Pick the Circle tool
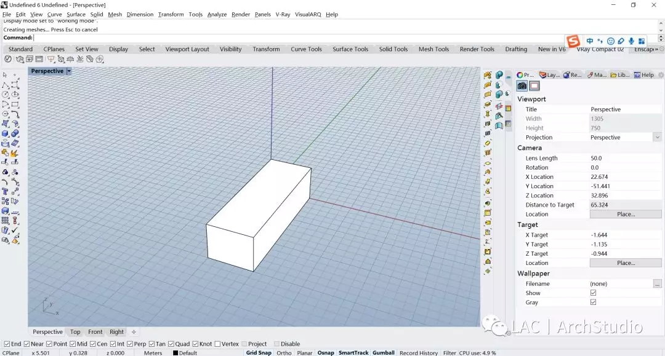The image size is (665, 356). tap(5, 95)
